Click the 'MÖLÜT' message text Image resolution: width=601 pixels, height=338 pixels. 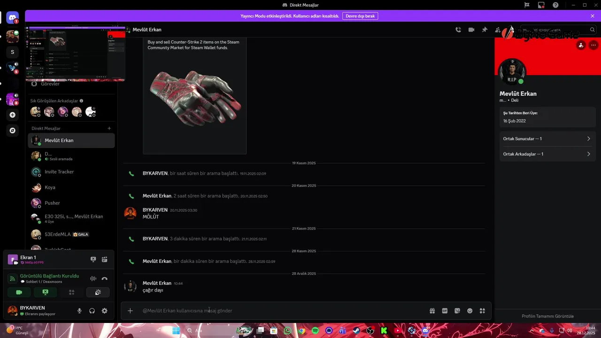click(151, 217)
